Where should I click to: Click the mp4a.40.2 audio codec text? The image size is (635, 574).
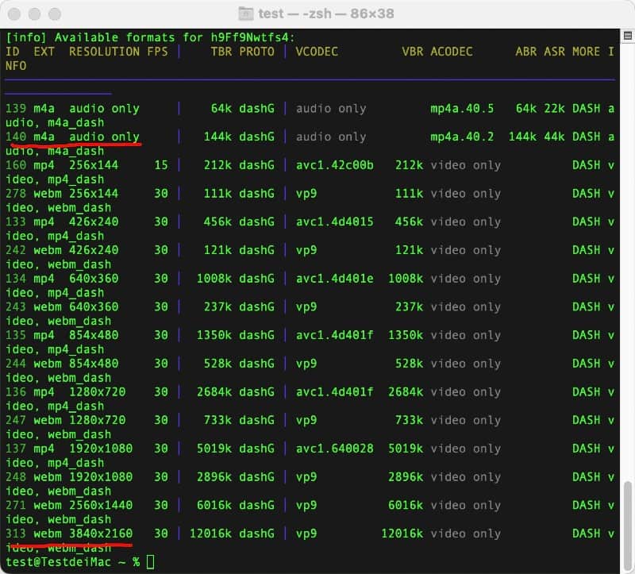[462, 137]
